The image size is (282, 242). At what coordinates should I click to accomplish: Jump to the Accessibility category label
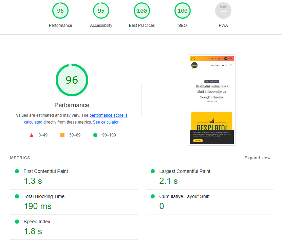[x=101, y=26]
